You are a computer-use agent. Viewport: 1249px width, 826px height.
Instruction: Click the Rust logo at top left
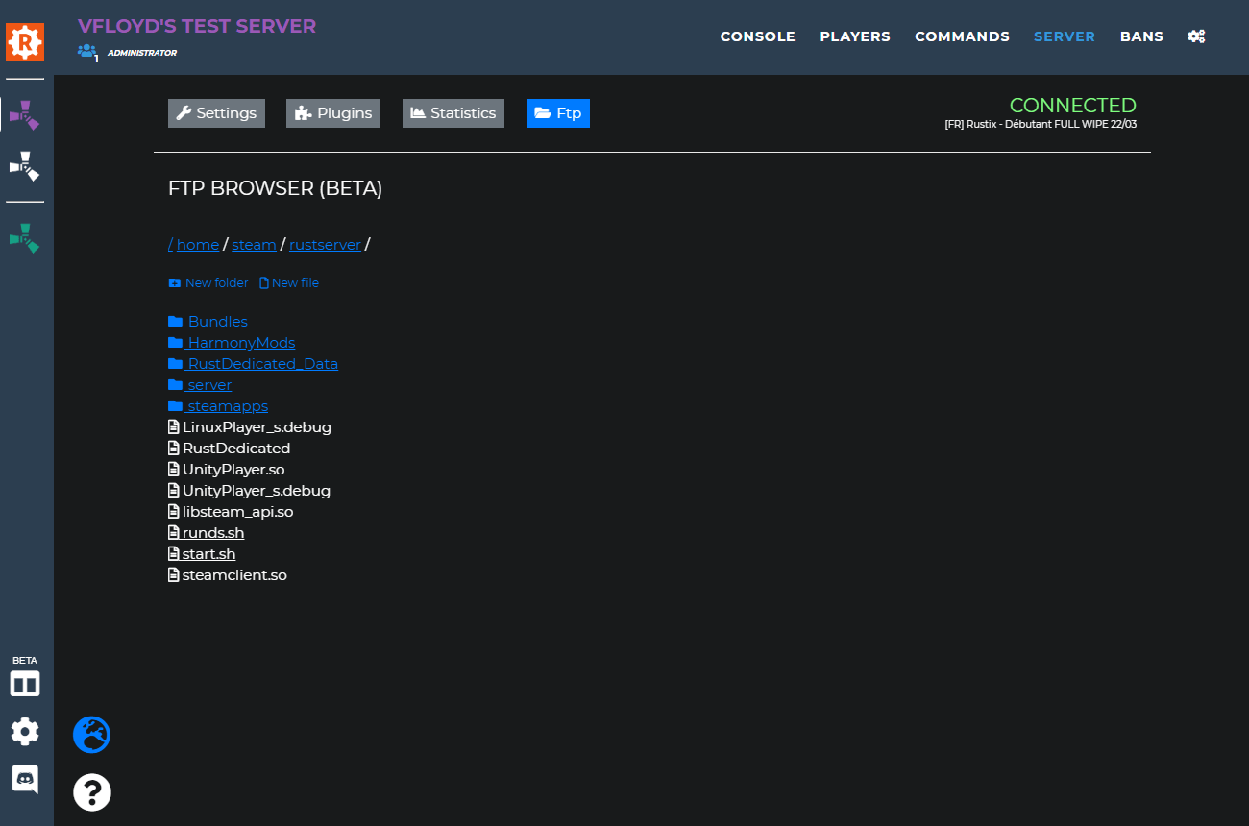pos(25,41)
